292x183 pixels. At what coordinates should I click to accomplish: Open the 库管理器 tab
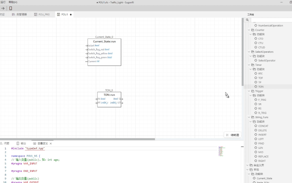[x=21, y=14]
